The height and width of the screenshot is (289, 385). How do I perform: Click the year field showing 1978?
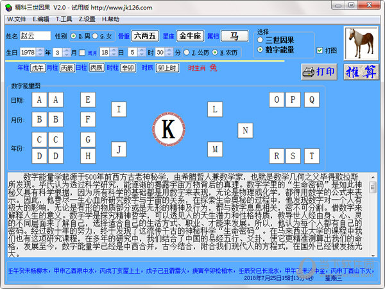[28, 53]
